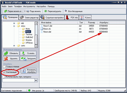Viewport: 127px width, 93px height.
Task: Click the Скачать download icon
Action: 23,53
